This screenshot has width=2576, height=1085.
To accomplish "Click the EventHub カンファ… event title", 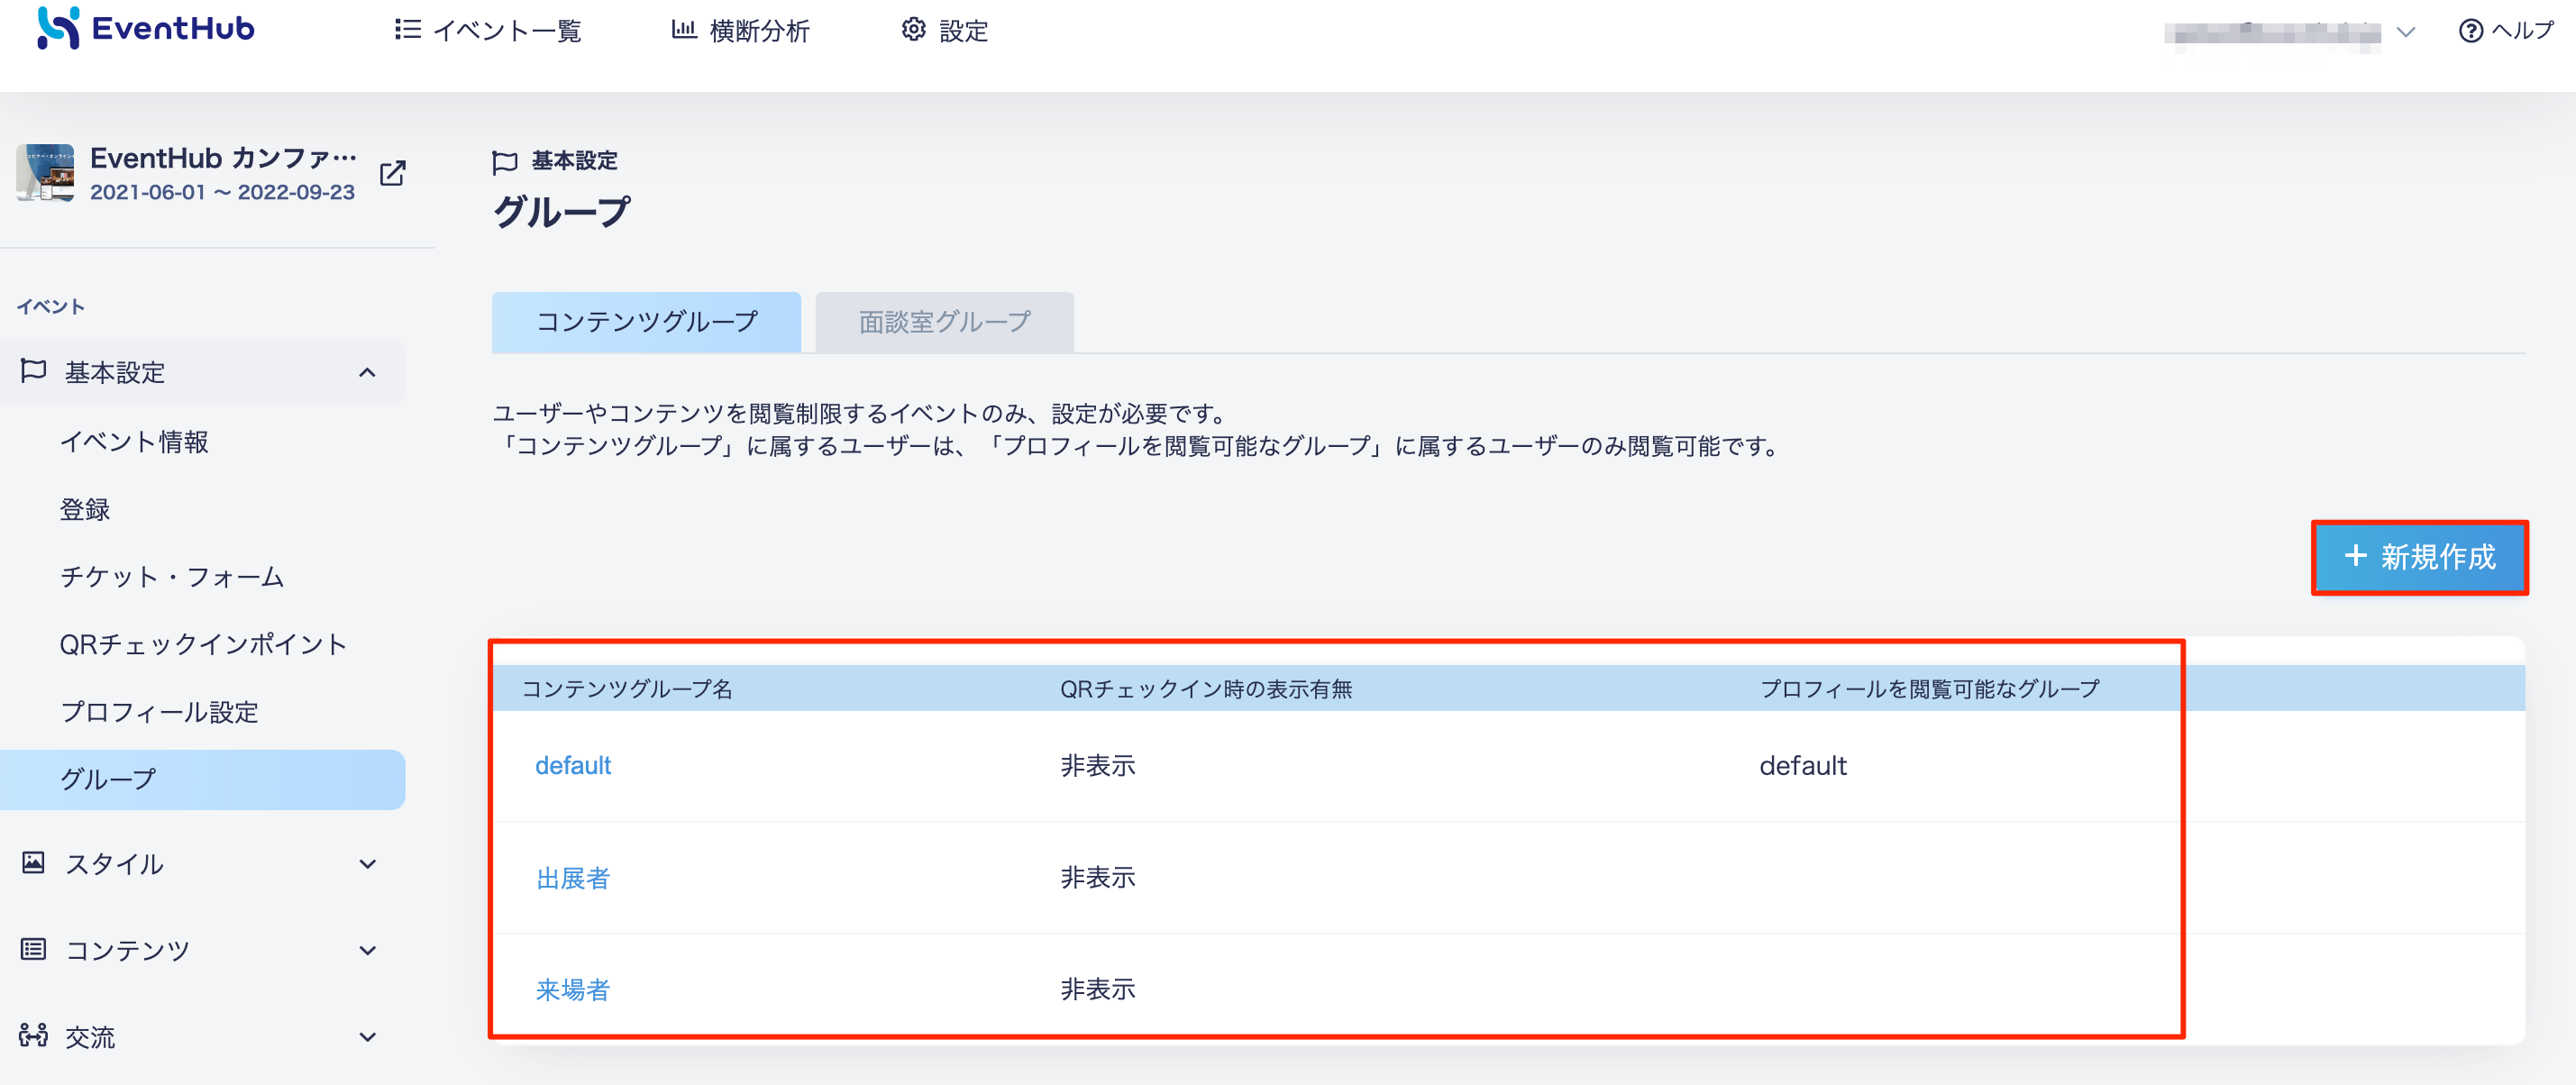I will point(223,158).
